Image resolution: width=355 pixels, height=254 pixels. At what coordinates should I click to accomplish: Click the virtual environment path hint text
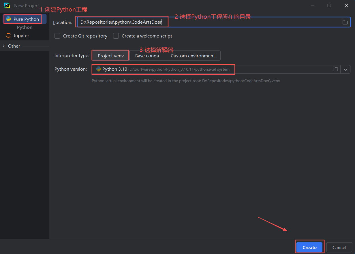pyautogui.click(x=186, y=81)
